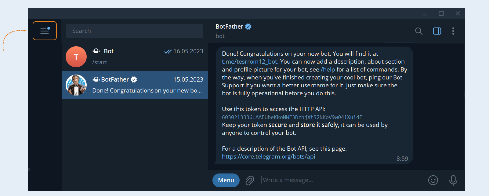Click the paperclip attach file icon
The image size is (489, 196).
pyautogui.click(x=250, y=180)
